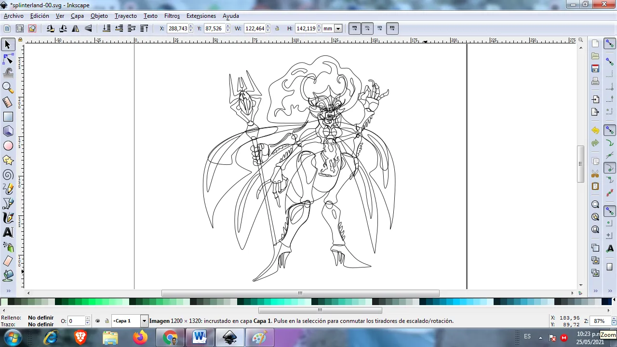Viewport: 617px width, 347px height.
Task: Raise selection one step
Action: click(132, 28)
